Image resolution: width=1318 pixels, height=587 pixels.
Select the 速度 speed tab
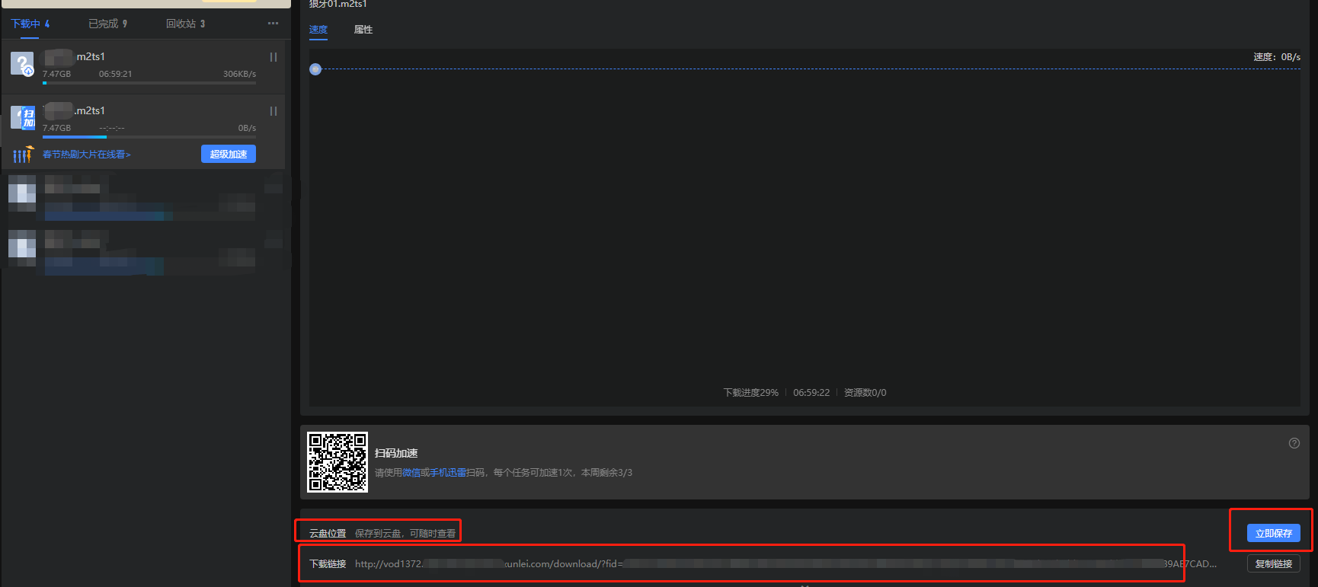click(318, 30)
